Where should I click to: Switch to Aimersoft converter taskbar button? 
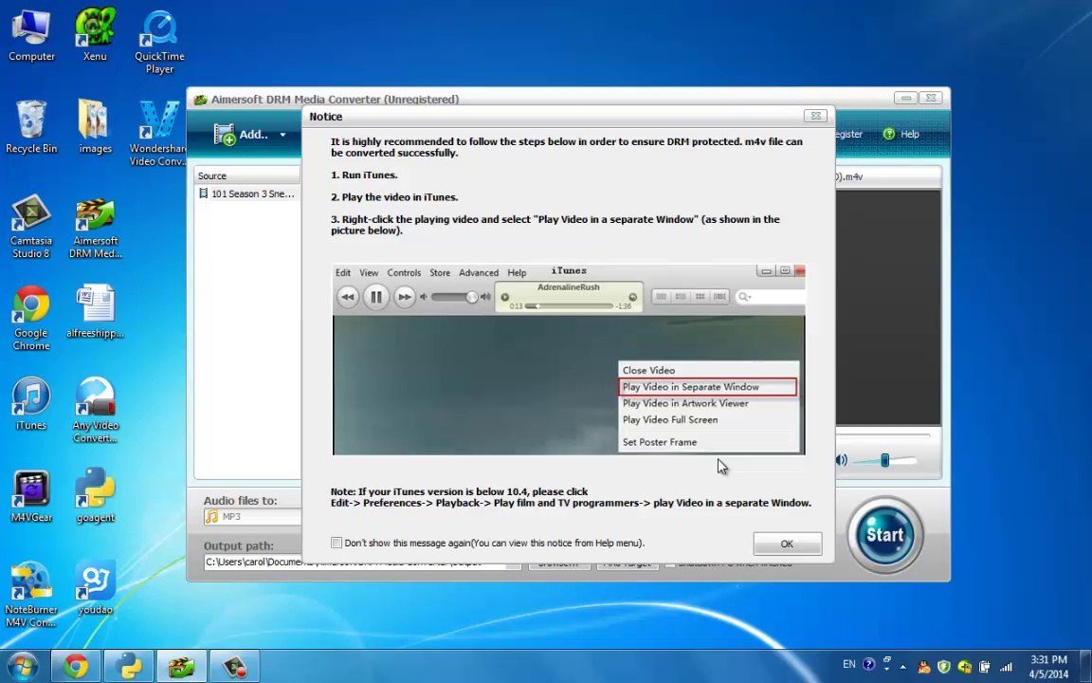click(x=182, y=666)
